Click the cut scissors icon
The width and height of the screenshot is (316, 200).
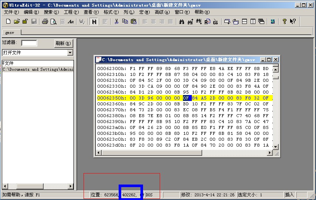(116, 21)
